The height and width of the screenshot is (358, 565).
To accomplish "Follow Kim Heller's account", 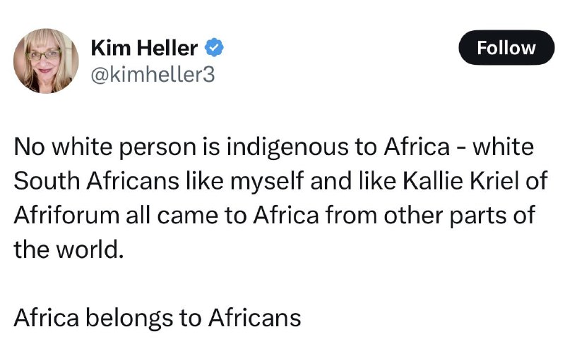I will (506, 48).
